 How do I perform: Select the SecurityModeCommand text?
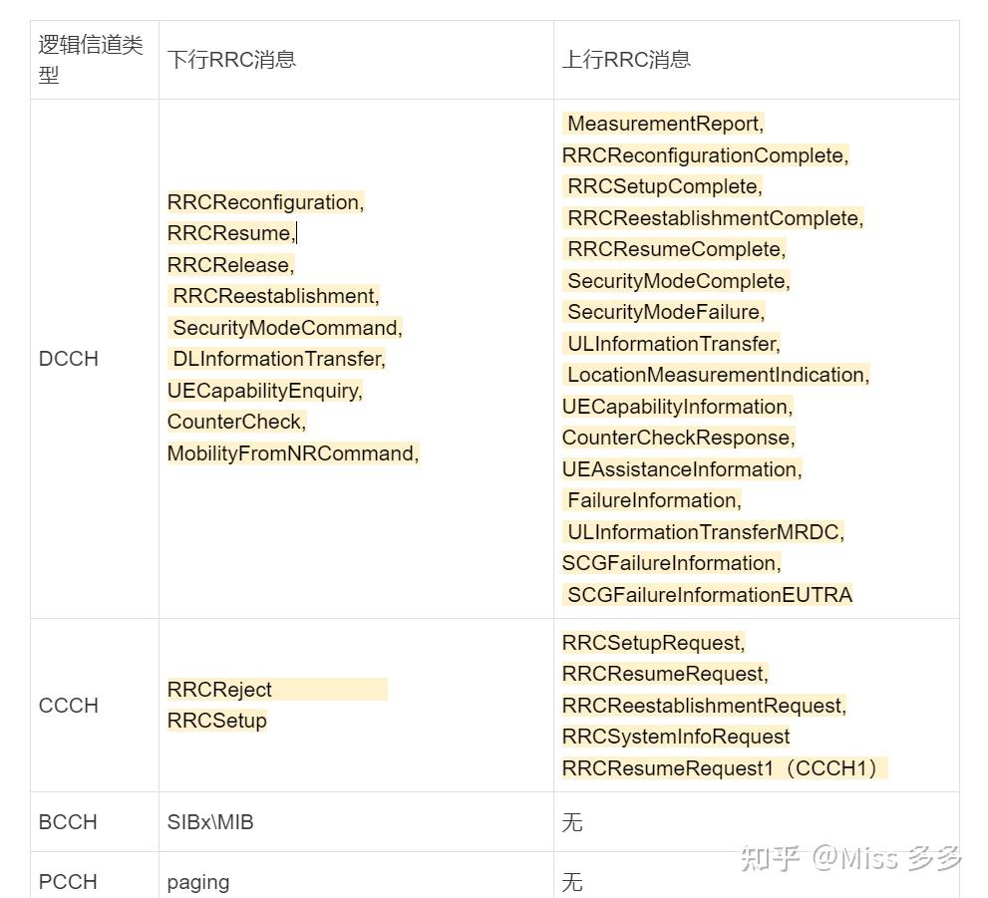[x=286, y=328]
